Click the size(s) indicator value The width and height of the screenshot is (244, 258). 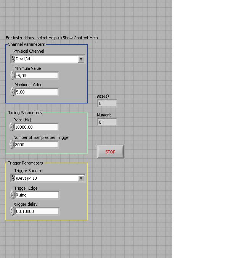[107, 103]
